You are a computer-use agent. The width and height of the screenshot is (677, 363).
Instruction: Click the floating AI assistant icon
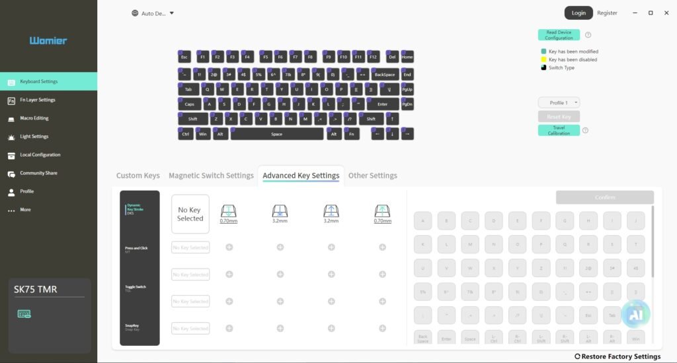(635, 314)
